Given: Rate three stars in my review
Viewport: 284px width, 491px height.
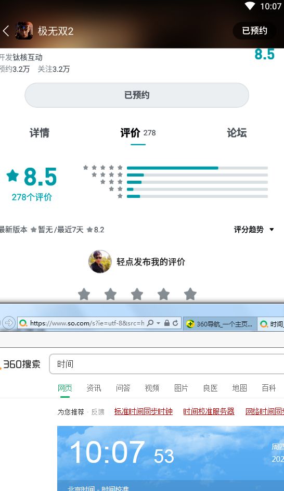Looking at the screenshot, I should coord(137,294).
